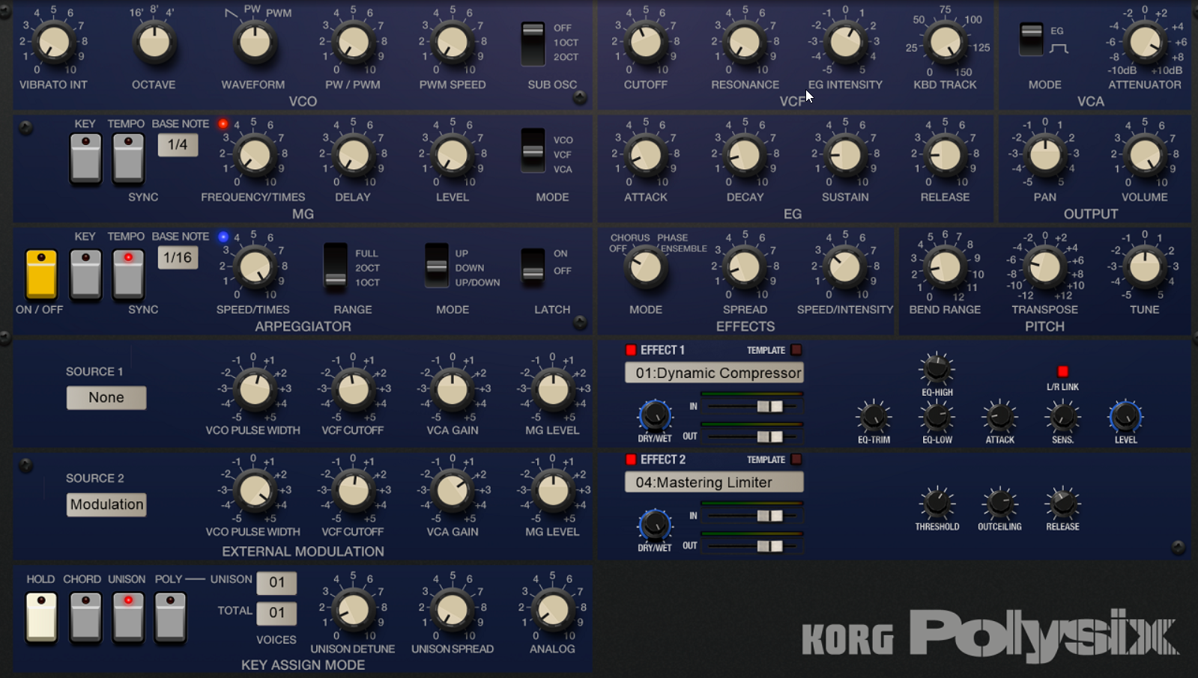1198x678 pixels.
Task: Click the Pitch Bend Range knob
Action: click(946, 268)
